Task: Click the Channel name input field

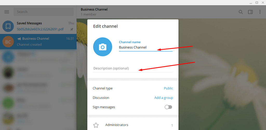Action: pyautogui.click(x=146, y=47)
